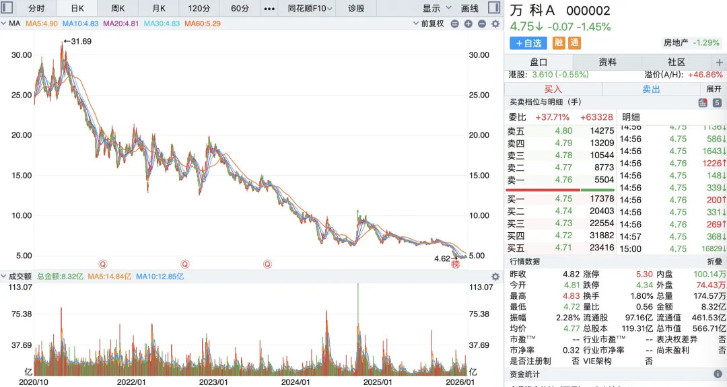Select the 买五 4.71 order row
This screenshot has height=387, width=727.
(x=560, y=248)
